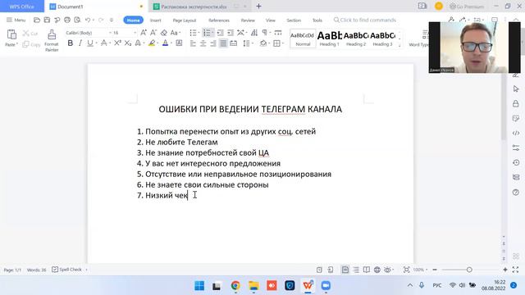Click the Paste clipboard icon
The height and width of the screenshot is (295, 525).
click(x=11, y=34)
